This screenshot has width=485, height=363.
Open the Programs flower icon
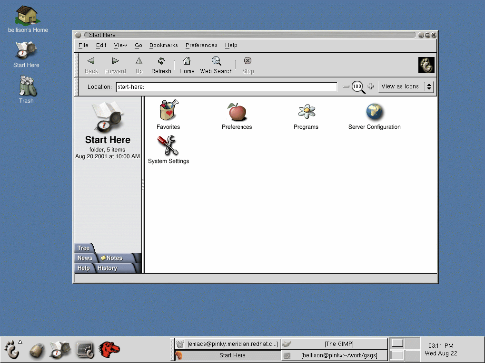click(x=306, y=112)
